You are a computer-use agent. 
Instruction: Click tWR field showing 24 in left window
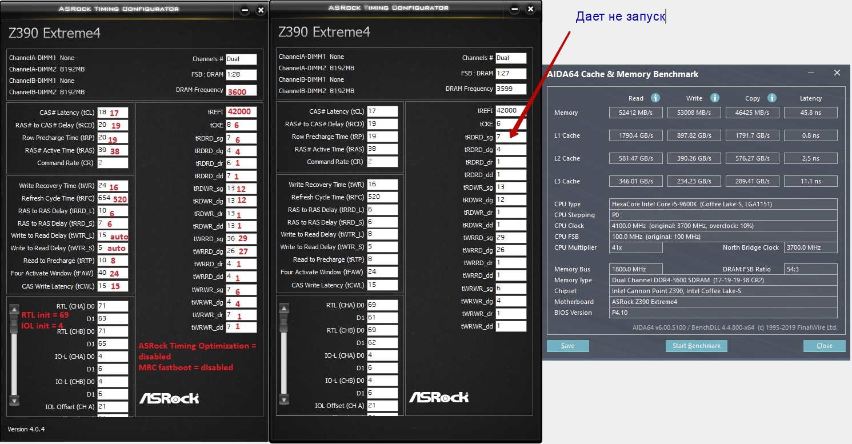[113, 186]
